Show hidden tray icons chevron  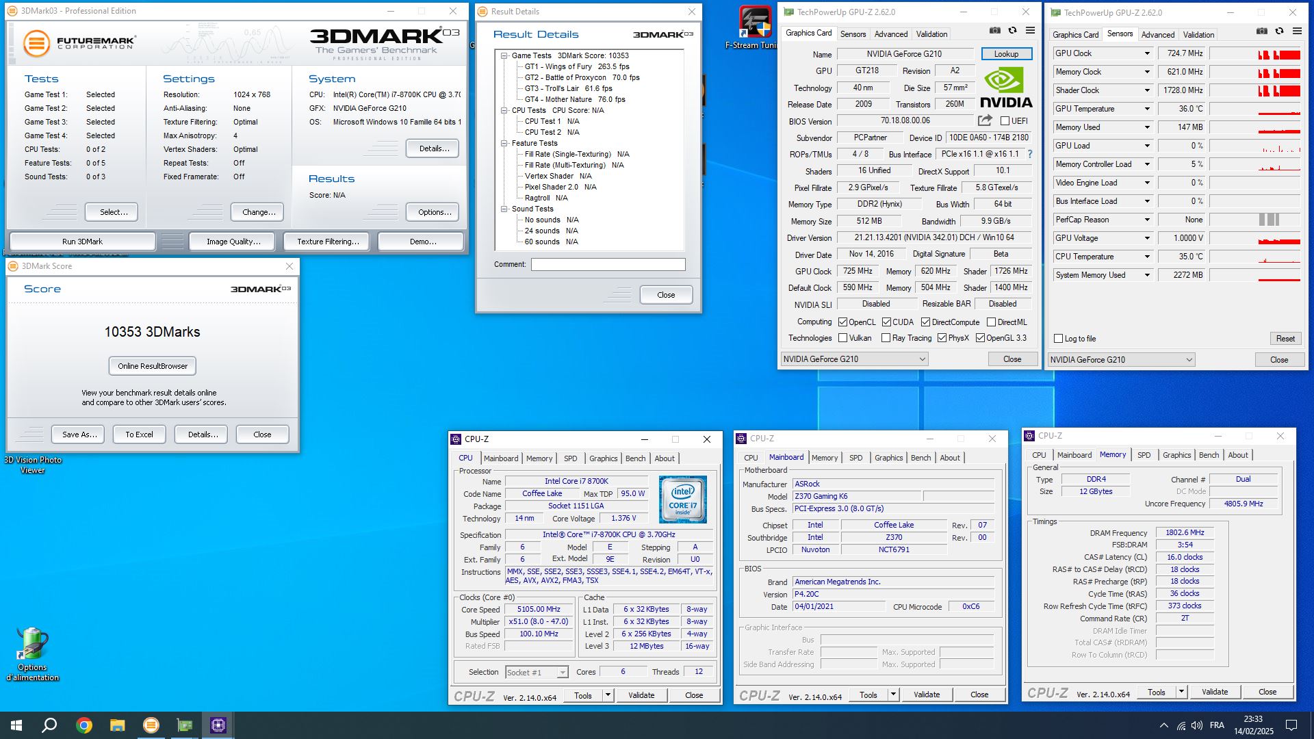(x=1164, y=725)
